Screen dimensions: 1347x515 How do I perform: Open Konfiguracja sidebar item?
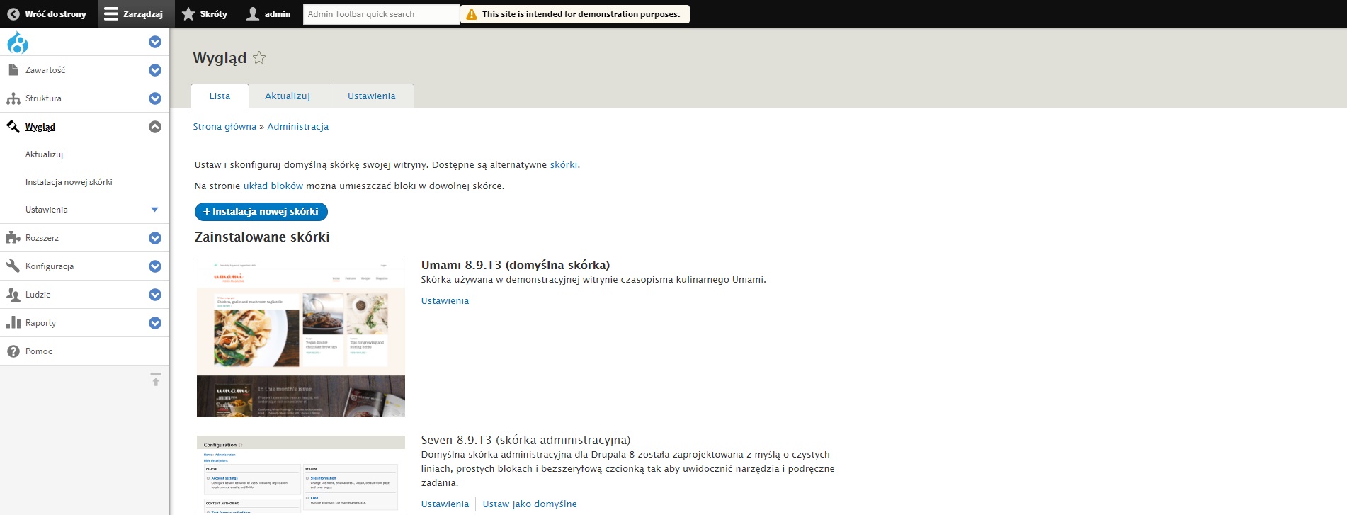pyautogui.click(x=50, y=266)
